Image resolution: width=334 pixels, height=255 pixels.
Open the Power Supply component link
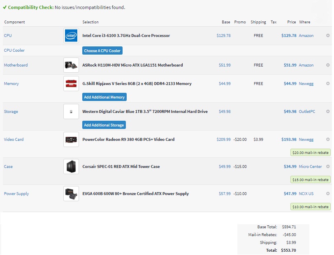[16, 193]
